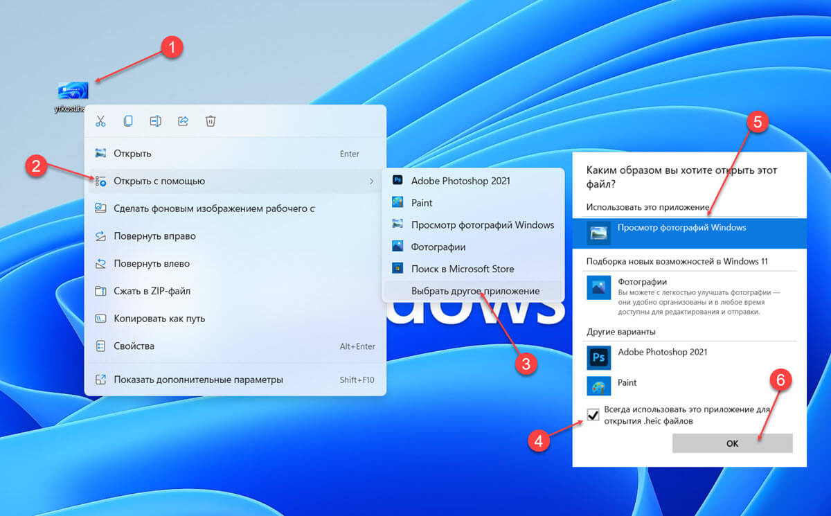Select Сжать в ZIP-файл
Image resolution: width=831 pixels, height=516 pixels.
(235, 291)
